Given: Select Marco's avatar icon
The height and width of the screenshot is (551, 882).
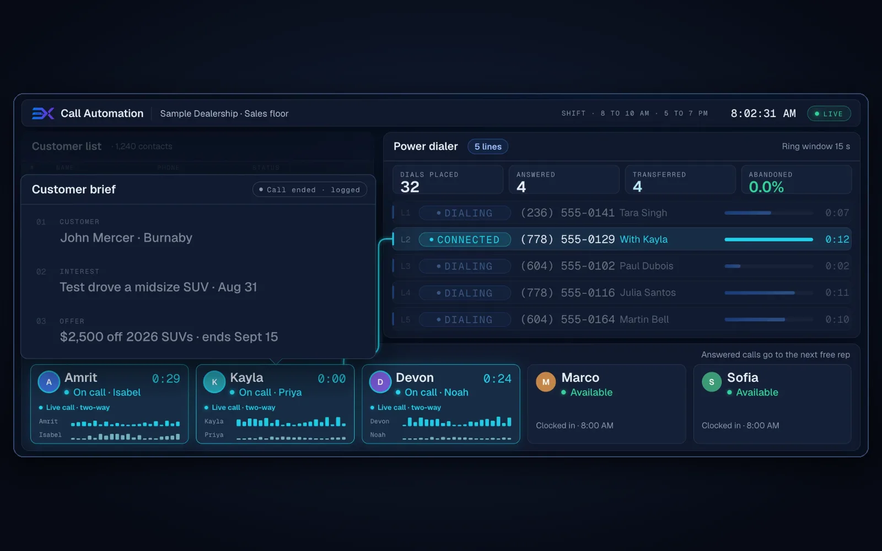Looking at the screenshot, I should pyautogui.click(x=546, y=382).
